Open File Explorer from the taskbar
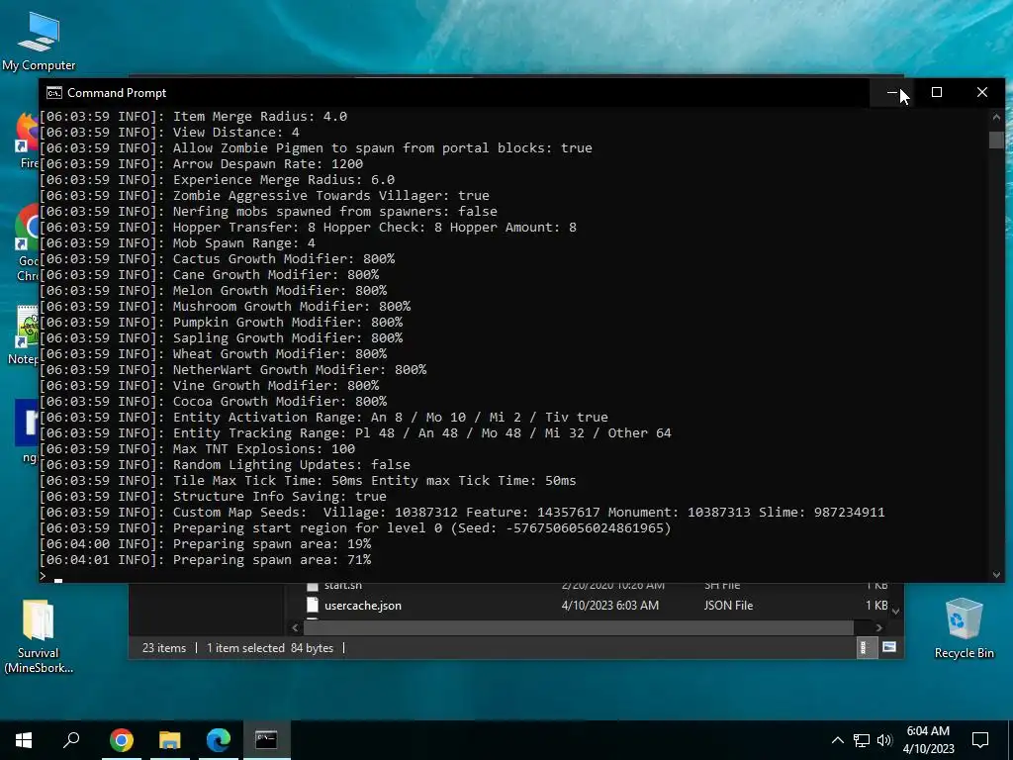This screenshot has width=1013, height=760. [x=170, y=740]
